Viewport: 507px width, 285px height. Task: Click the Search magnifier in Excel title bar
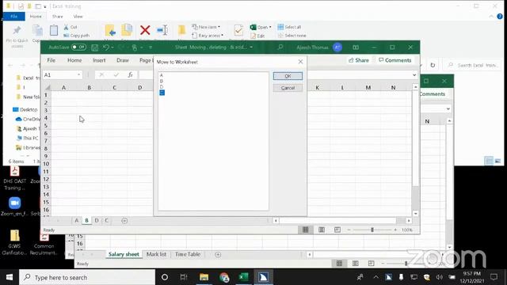tap(280, 47)
